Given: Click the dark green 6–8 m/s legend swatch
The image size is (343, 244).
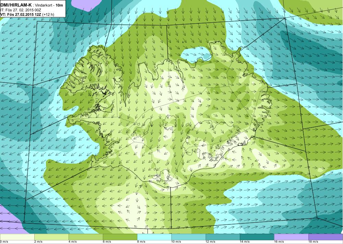Looking at the screenshot, I should pos(120,237).
